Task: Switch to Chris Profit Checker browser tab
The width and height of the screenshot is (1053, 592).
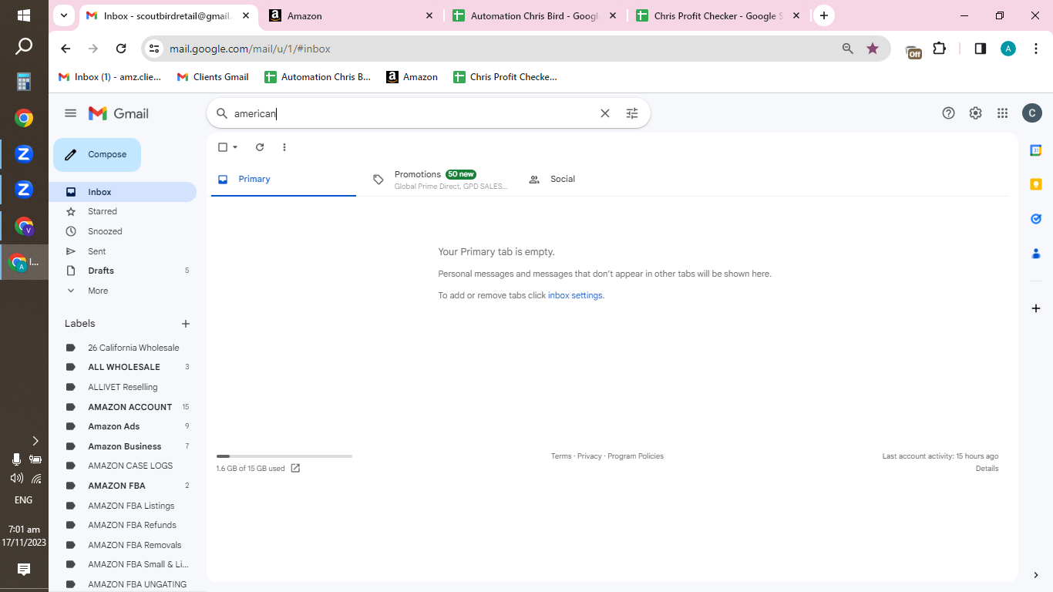Action: pyautogui.click(x=718, y=15)
